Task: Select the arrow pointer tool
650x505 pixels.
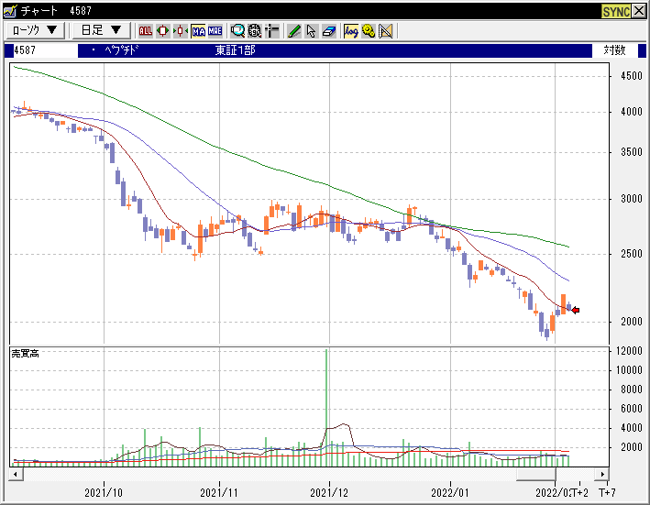Action: pos(312,30)
